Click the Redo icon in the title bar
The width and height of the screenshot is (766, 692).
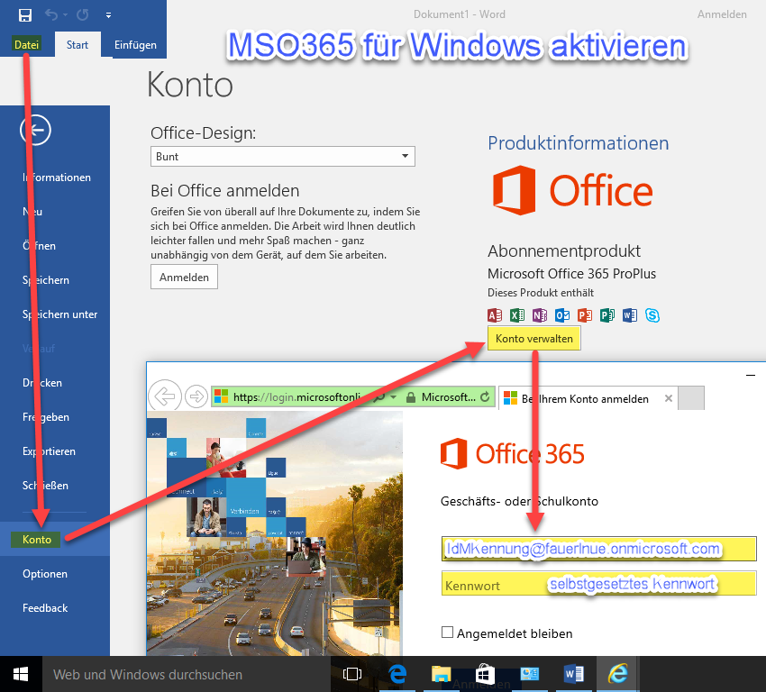point(82,14)
